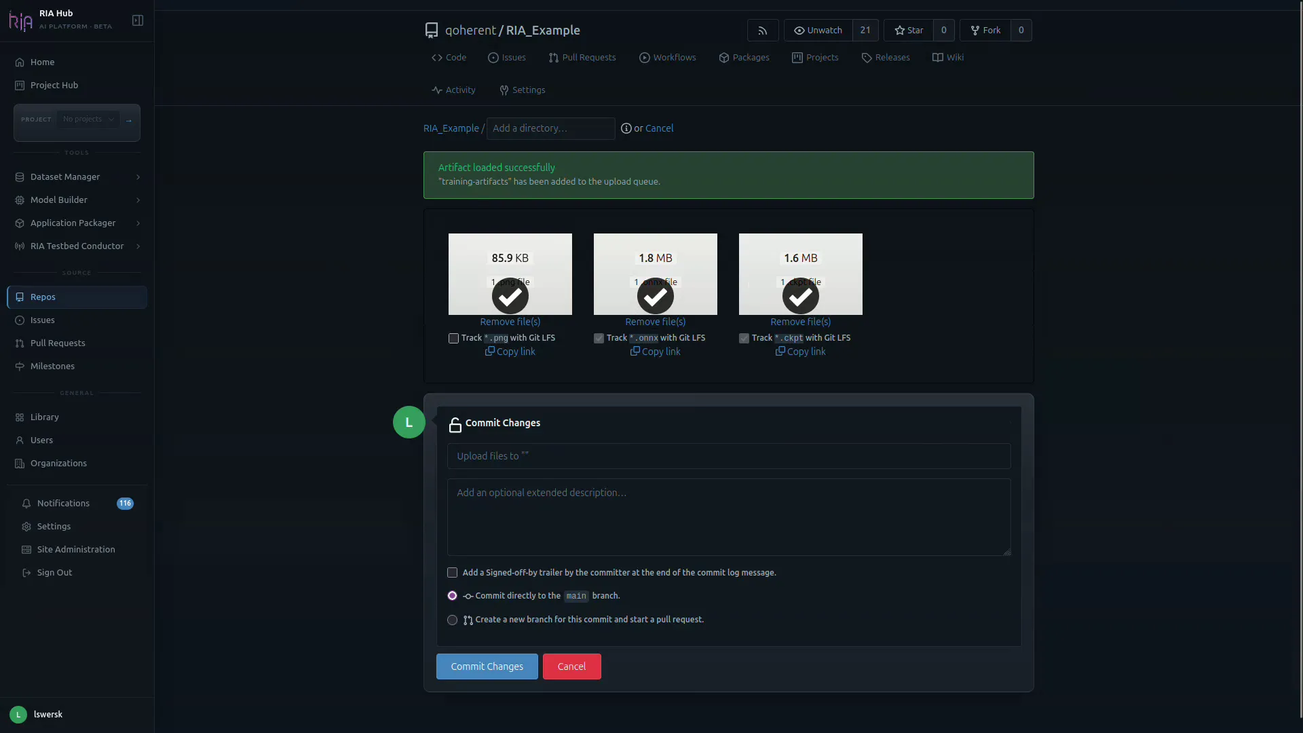This screenshot has width=1303, height=733.
Task: Click the extended description text area
Action: [729, 517]
